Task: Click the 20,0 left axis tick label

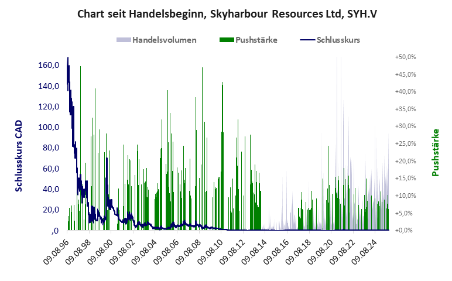Action: point(50,210)
